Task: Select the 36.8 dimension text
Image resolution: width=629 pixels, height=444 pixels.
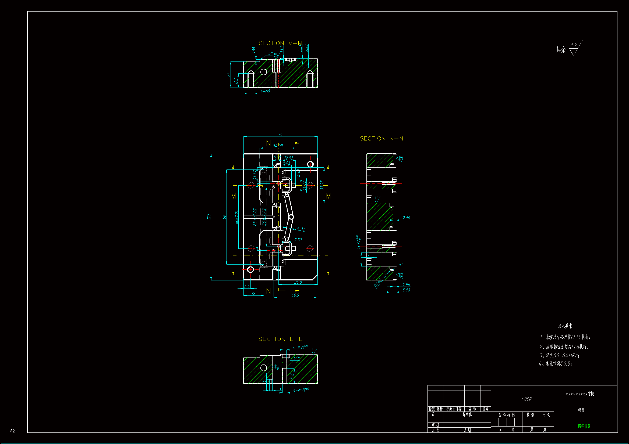Action: point(298,282)
